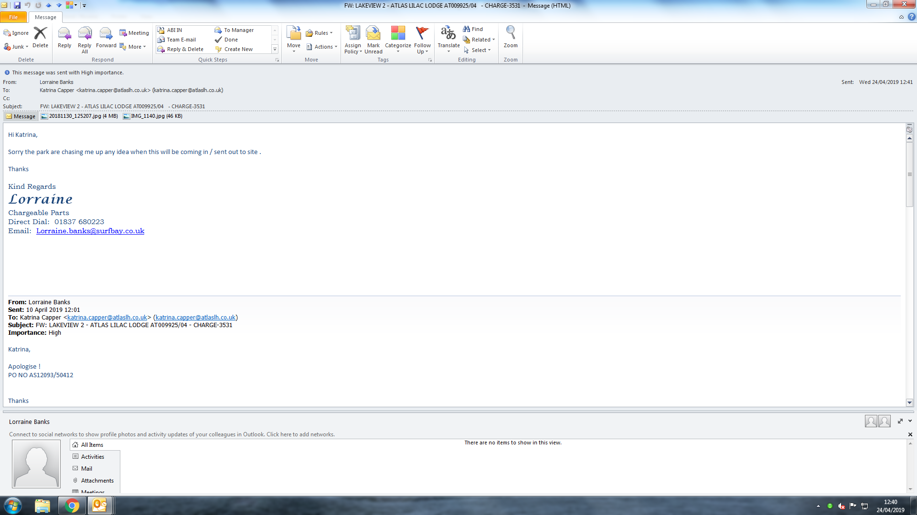Open the Translate tool

448,38
